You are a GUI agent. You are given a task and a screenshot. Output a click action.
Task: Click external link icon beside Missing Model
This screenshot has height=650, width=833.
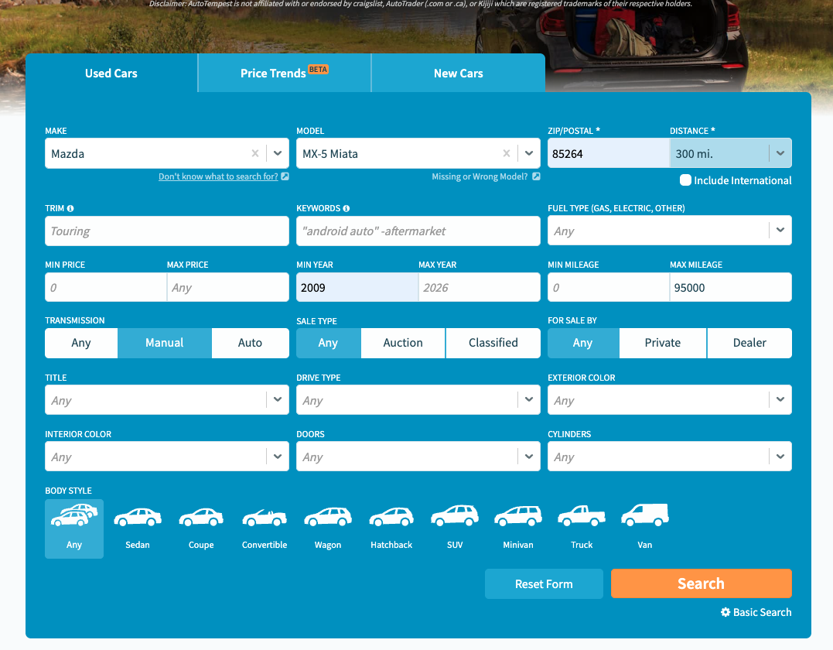click(537, 176)
